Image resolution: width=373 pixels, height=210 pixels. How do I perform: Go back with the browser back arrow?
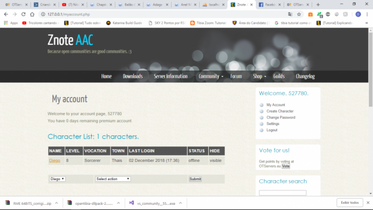click(6, 14)
